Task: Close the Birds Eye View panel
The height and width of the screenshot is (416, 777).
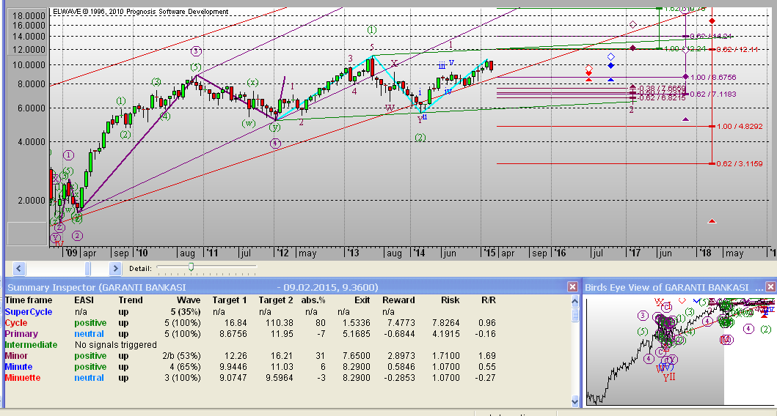Action: coord(770,287)
